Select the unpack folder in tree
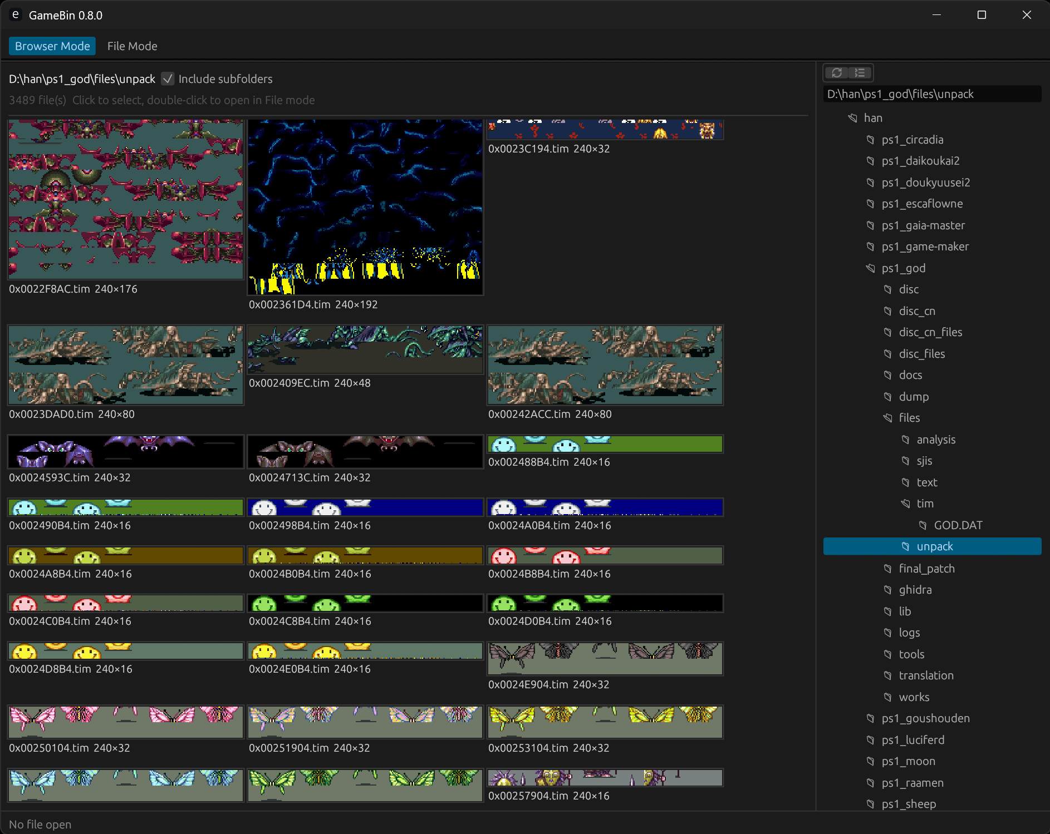 coord(932,546)
